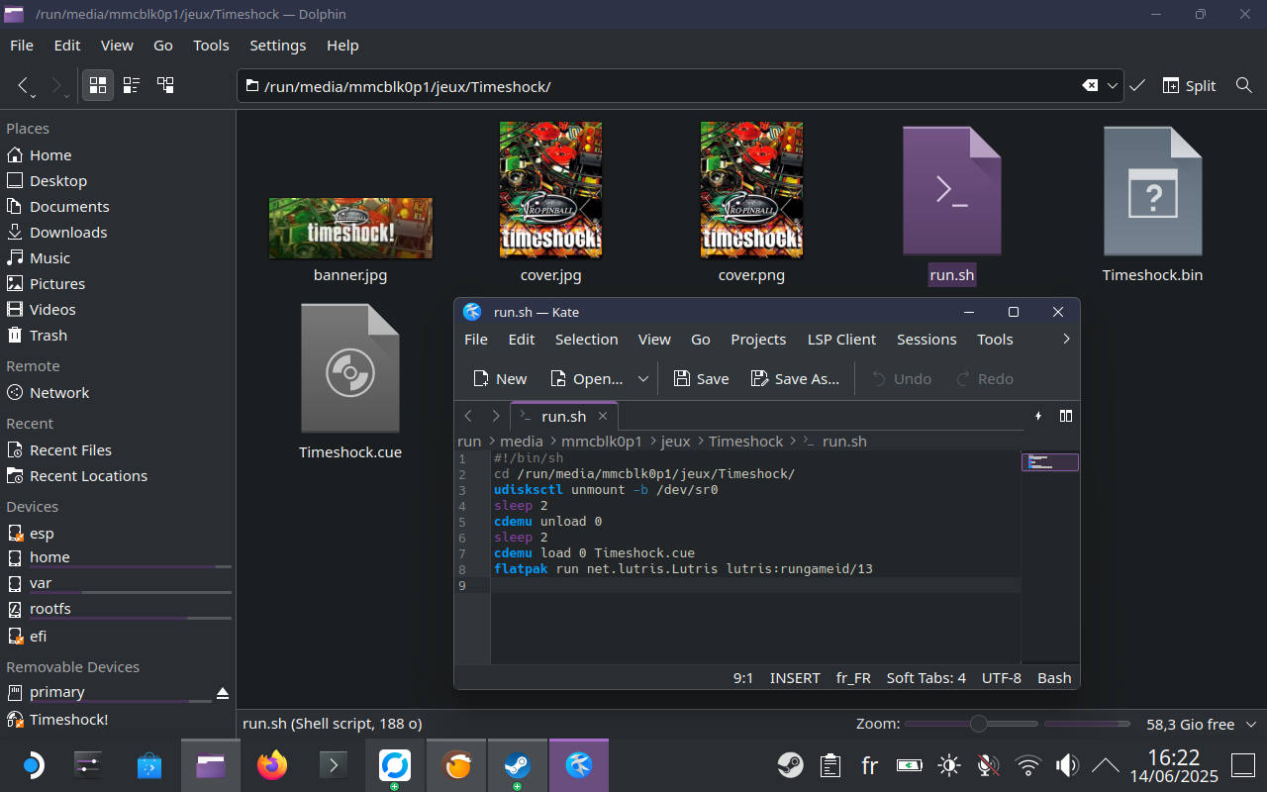Expand free space info dropdown
This screenshot has height=792, width=1267.
(1250, 725)
